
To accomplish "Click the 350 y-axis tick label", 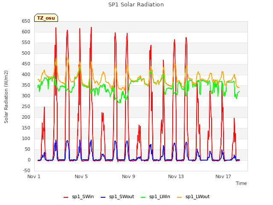I will tap(26, 85).
